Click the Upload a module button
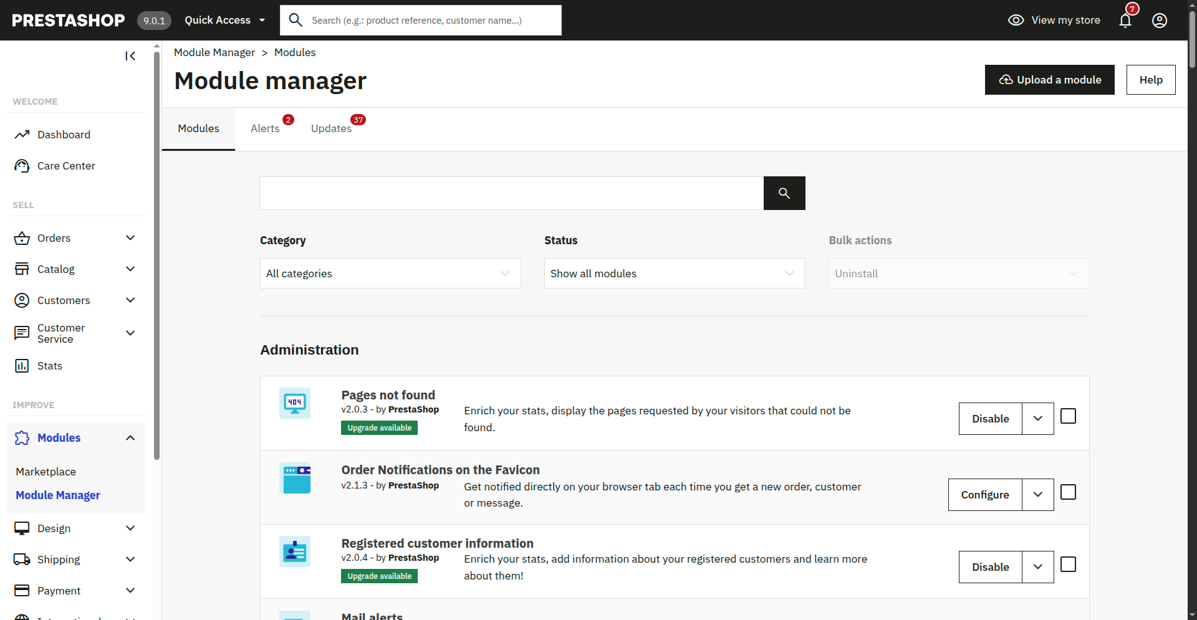 [x=1050, y=80]
